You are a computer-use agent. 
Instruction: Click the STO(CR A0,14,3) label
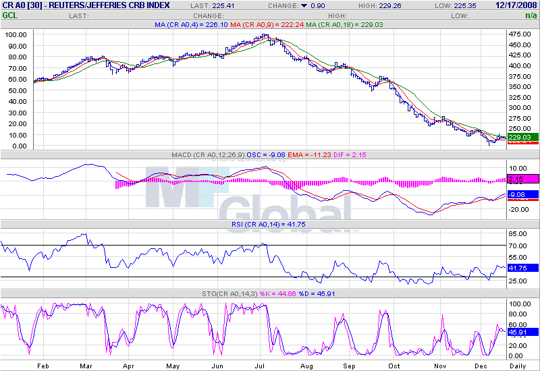230,294
